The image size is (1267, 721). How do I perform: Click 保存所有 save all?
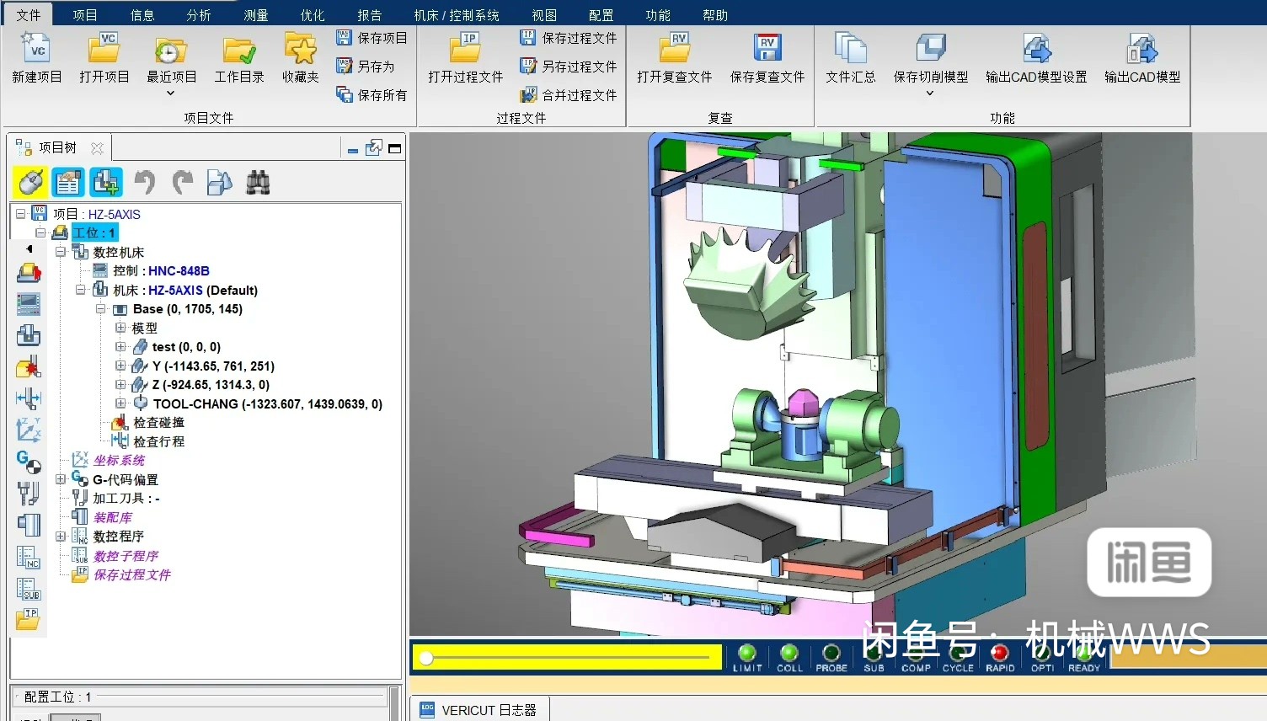372,95
